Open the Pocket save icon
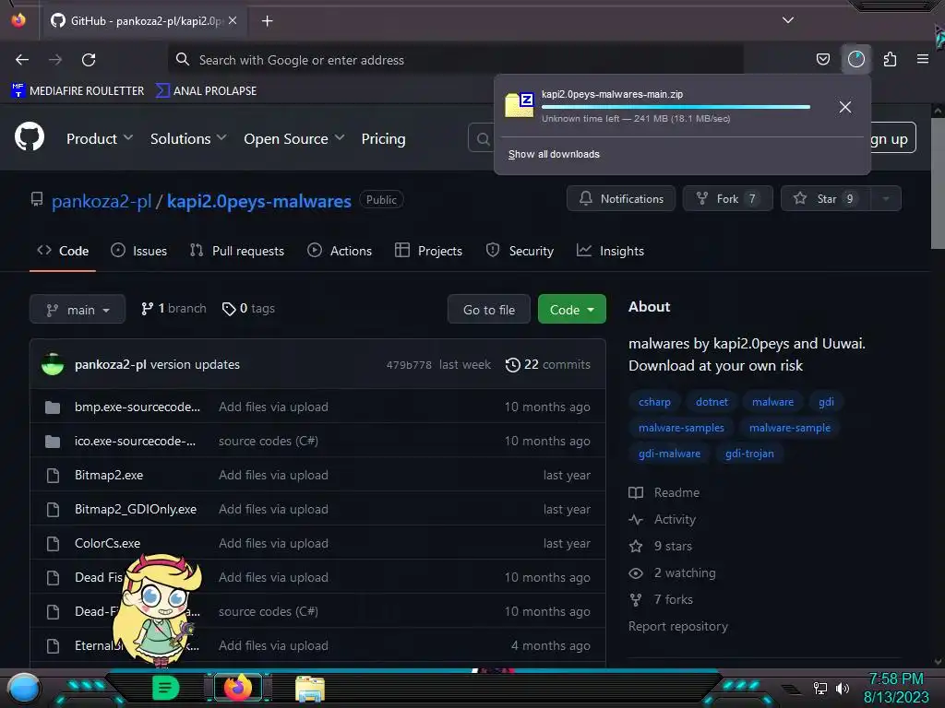Image resolution: width=945 pixels, height=708 pixels. pyautogui.click(x=822, y=59)
